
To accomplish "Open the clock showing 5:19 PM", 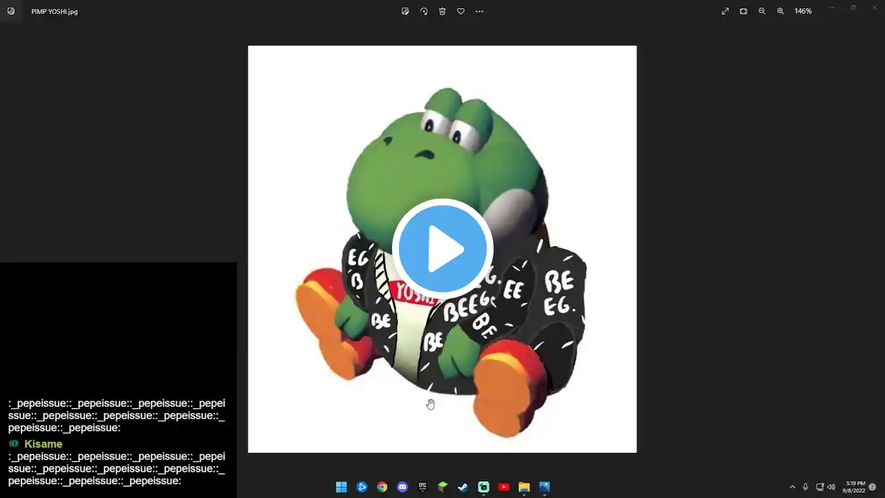I will point(854,487).
